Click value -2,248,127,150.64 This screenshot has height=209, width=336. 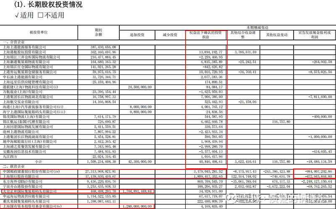pos(317,182)
